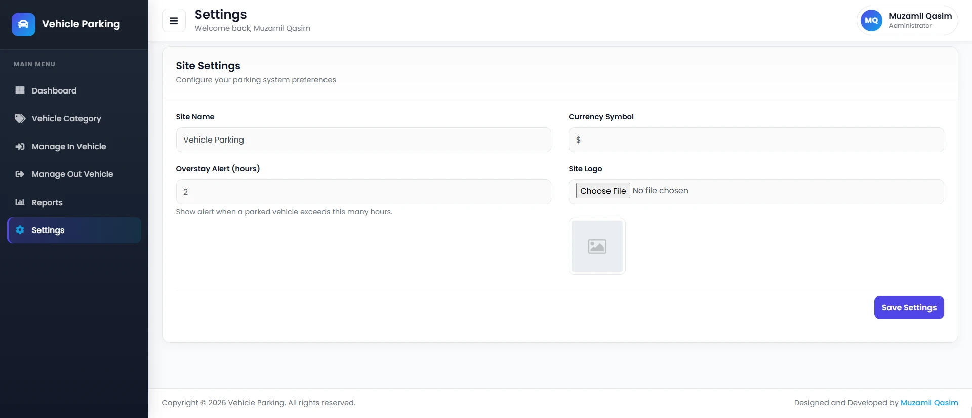The width and height of the screenshot is (972, 418).
Task: Click the 'Site Settings' heading
Action: coord(208,66)
